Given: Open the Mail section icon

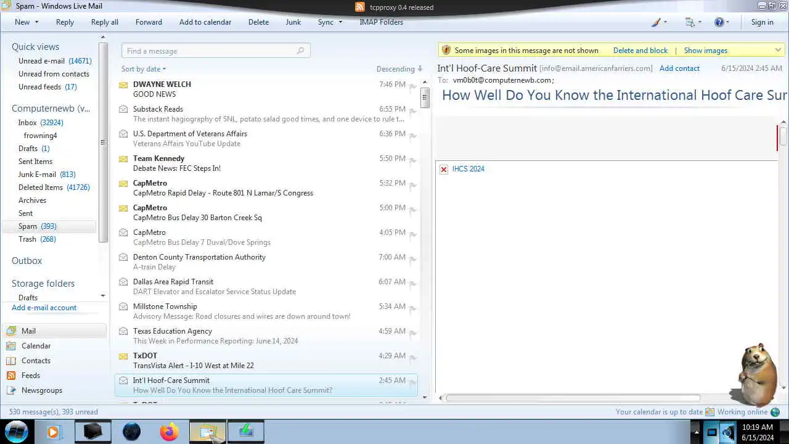Looking at the screenshot, I should pyautogui.click(x=10, y=331).
